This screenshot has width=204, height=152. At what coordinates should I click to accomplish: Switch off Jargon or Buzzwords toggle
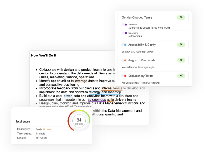pyautogui.click(x=124, y=60)
